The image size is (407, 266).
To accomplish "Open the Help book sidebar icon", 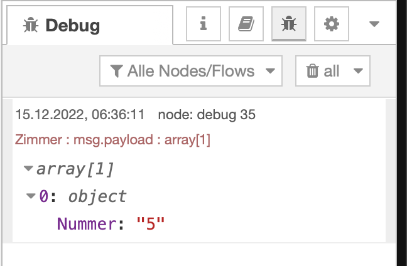I will [x=246, y=24].
